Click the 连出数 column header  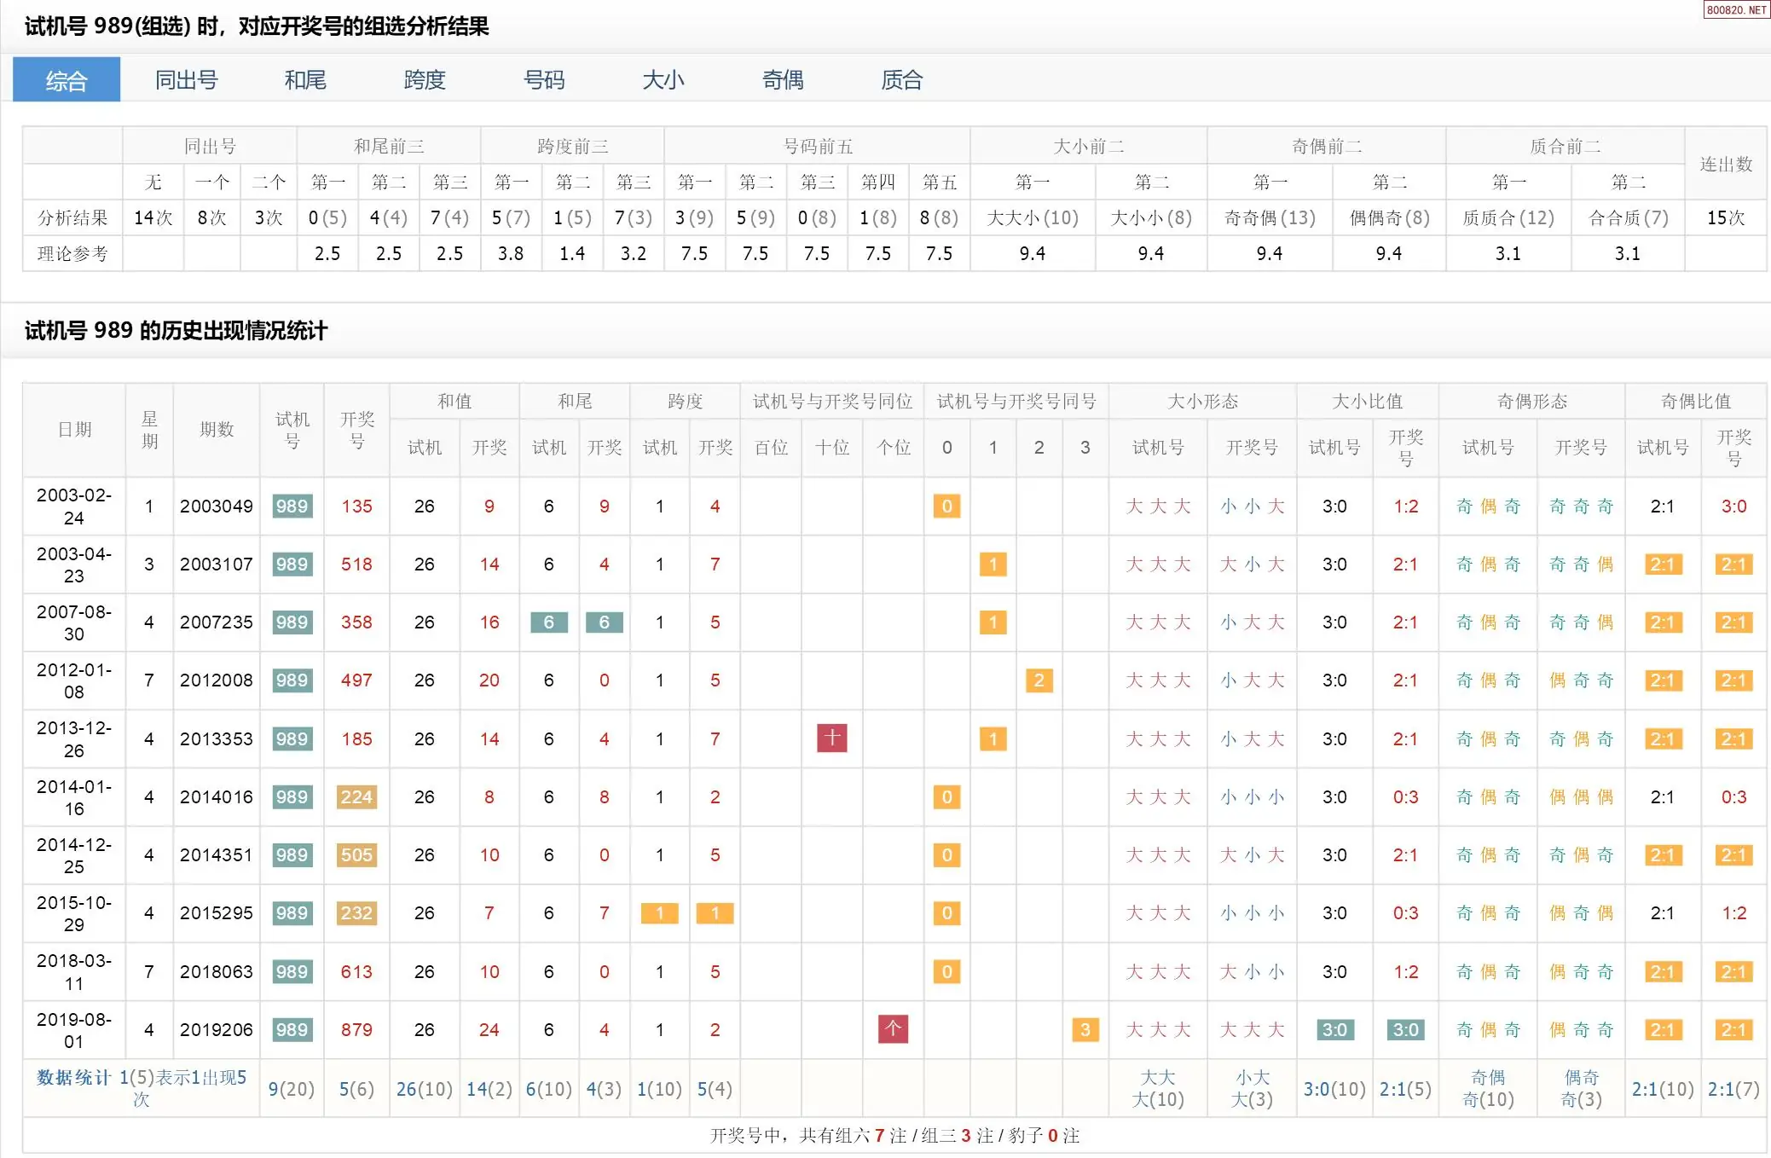point(1725,164)
